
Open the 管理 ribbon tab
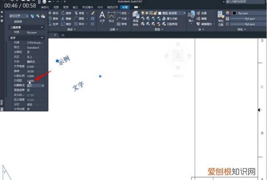[x=66, y=7]
